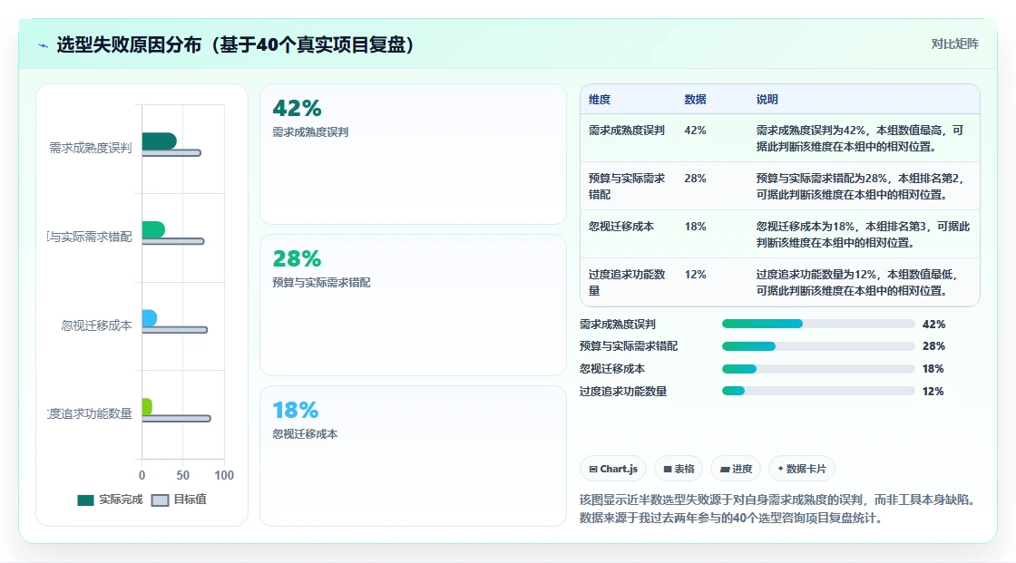1016x563 pixels.
Task: Click description starting 过度追求功能数量为12%
Action: tap(856, 283)
